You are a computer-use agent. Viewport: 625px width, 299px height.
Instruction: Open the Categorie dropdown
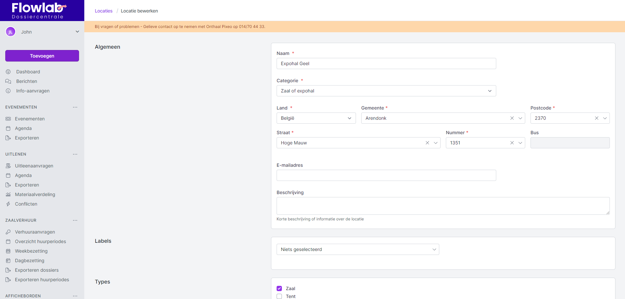click(x=386, y=91)
